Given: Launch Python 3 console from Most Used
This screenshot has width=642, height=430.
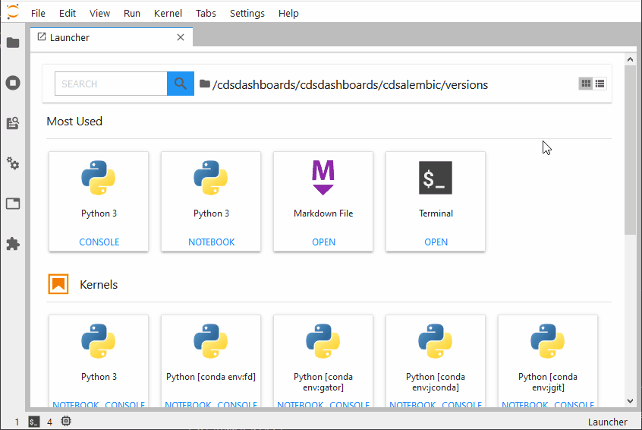Looking at the screenshot, I should pos(99,201).
